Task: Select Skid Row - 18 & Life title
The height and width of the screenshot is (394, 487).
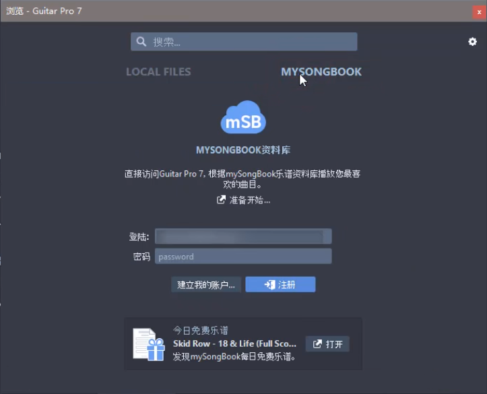Action: 234,343
